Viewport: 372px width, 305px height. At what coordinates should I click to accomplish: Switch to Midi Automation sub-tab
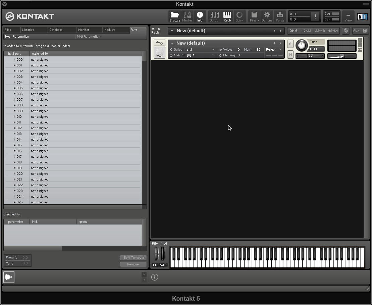tap(111, 37)
